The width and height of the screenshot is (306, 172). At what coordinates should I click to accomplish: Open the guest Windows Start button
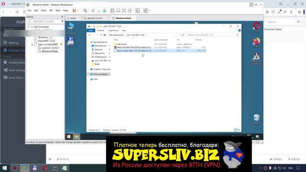(x=69, y=137)
